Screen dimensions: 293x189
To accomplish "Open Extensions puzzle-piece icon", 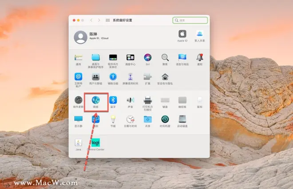I will click(148, 77).
